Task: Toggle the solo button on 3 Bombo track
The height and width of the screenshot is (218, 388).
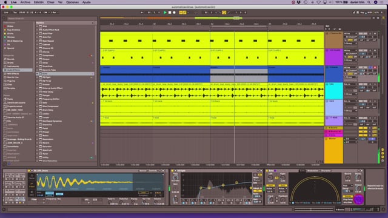Action: (x=370, y=67)
